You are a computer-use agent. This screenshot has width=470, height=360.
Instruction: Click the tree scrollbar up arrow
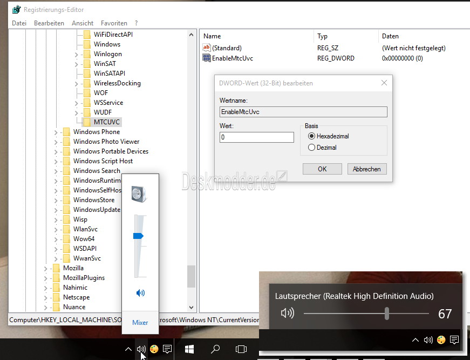[x=191, y=35]
